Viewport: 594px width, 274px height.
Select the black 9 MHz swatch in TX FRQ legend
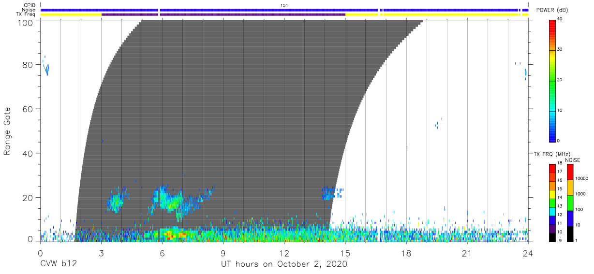552,238
